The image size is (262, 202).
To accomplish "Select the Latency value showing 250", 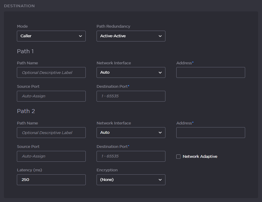I will coord(51,179).
